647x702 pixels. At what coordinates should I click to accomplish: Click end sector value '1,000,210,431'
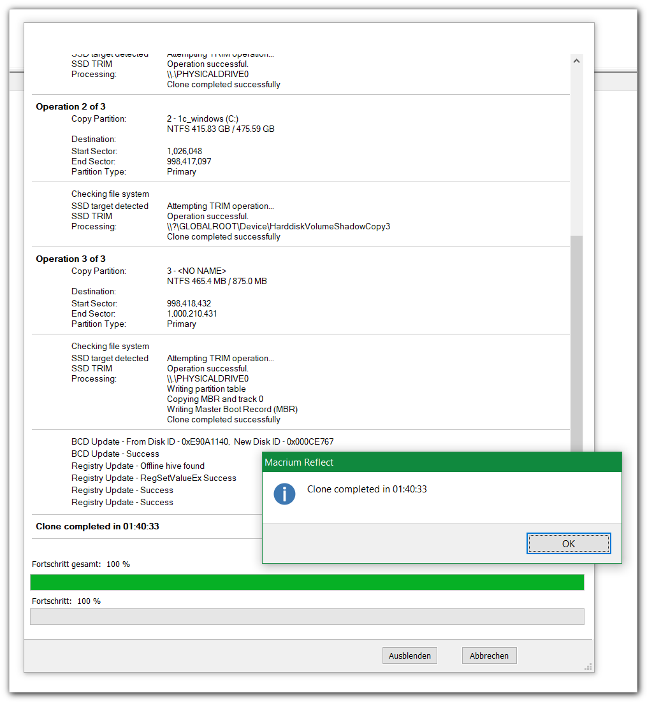click(192, 313)
